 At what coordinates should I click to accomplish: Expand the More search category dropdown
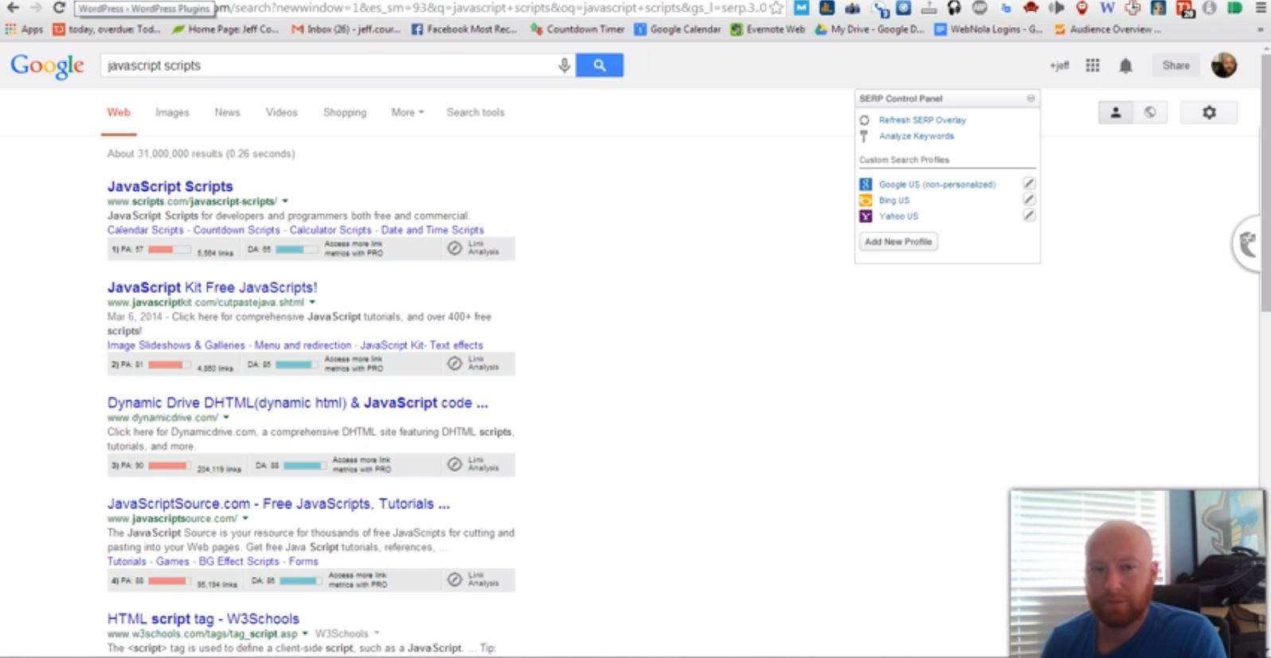coord(407,112)
